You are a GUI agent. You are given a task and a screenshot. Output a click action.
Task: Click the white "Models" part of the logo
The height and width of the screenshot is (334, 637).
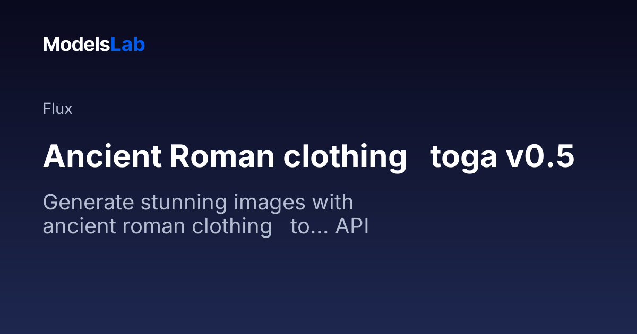[76, 45]
